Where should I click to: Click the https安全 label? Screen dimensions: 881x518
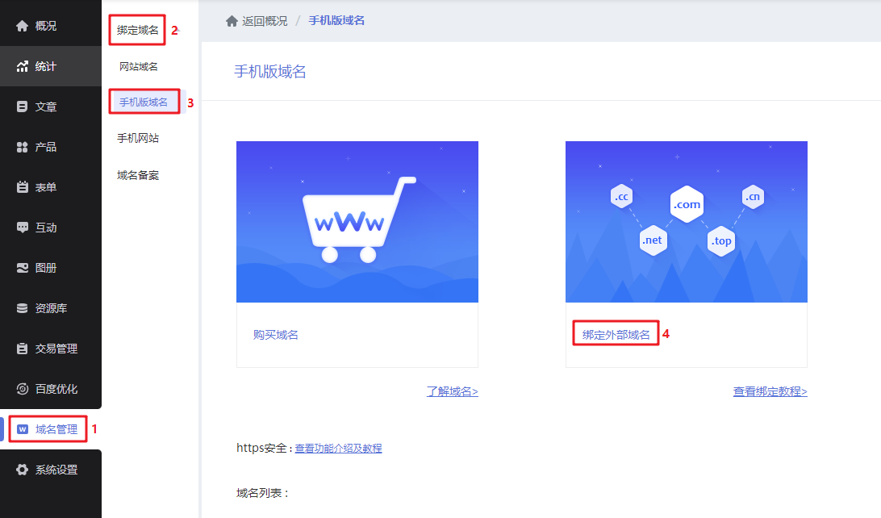coord(264,448)
